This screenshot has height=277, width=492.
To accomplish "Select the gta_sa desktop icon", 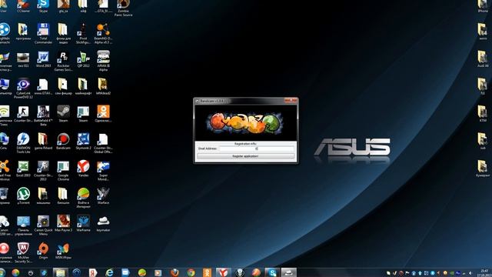I will click(x=63, y=6).
